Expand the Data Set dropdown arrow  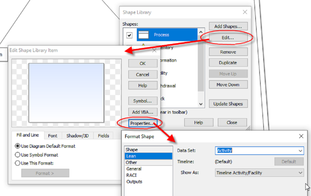click(300, 151)
